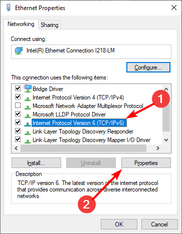Uncheck the Bridge Driver checkbox
The width and height of the screenshot is (182, 234).
[x=18, y=88]
